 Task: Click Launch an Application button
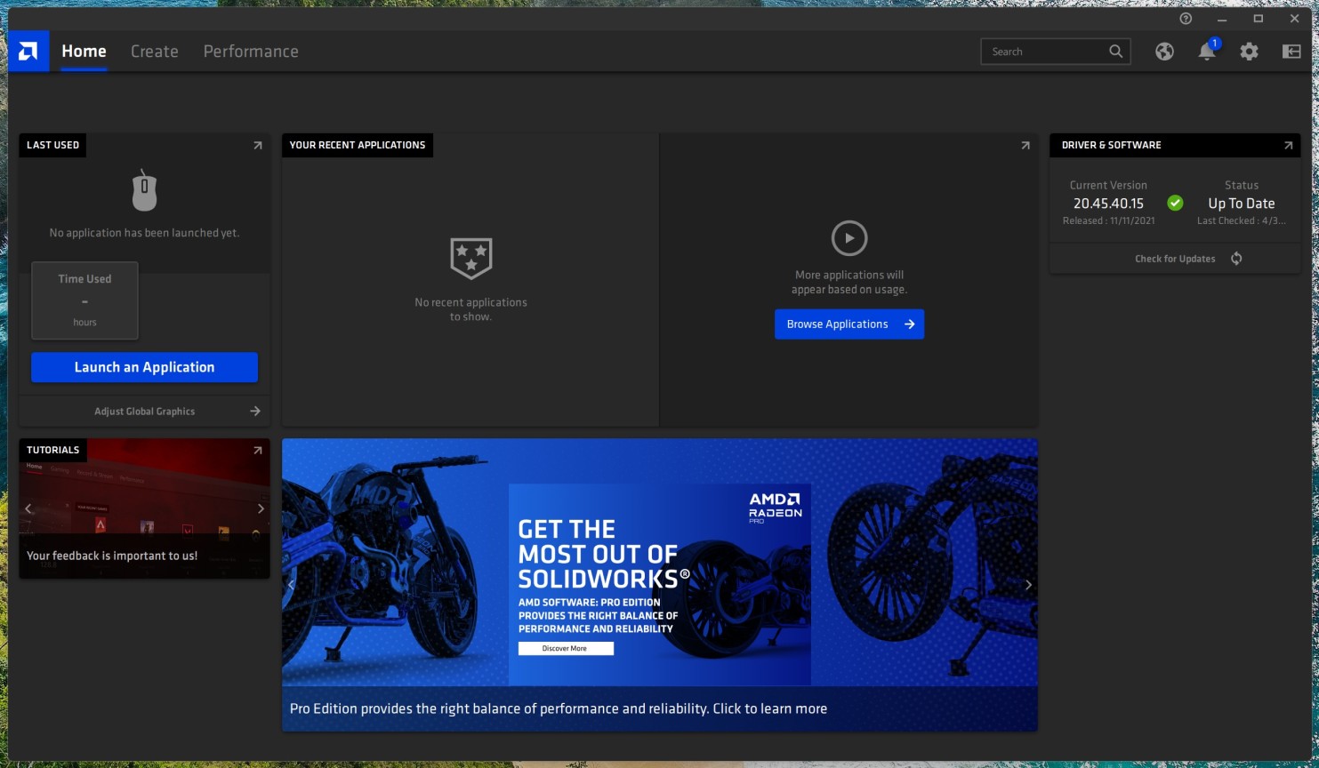144,367
